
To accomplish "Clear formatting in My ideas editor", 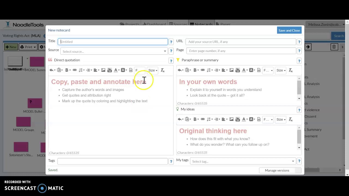I will point(291,119).
